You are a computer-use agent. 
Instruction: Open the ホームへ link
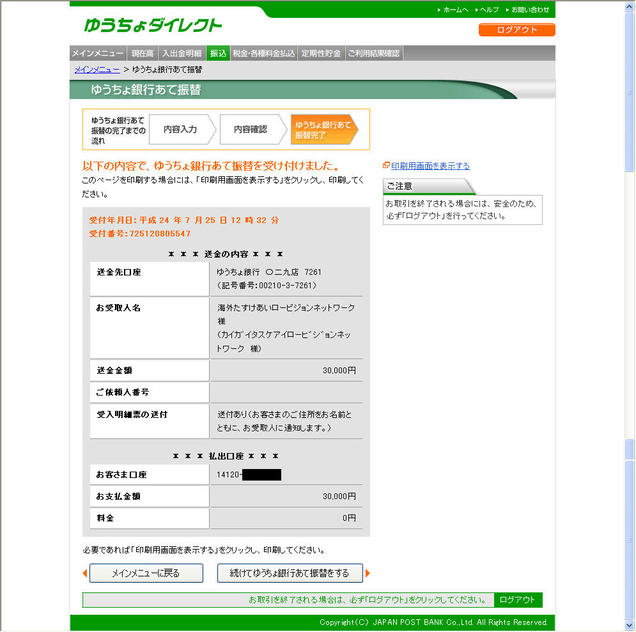click(453, 10)
